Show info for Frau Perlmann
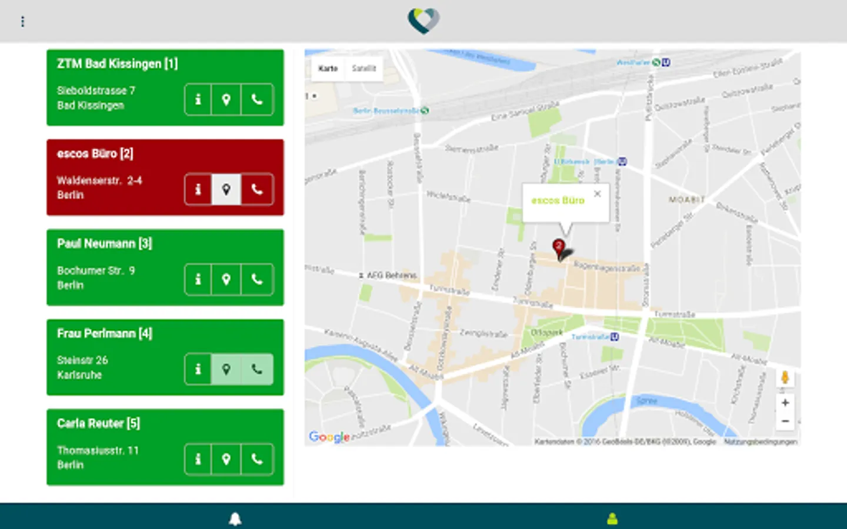 [198, 369]
